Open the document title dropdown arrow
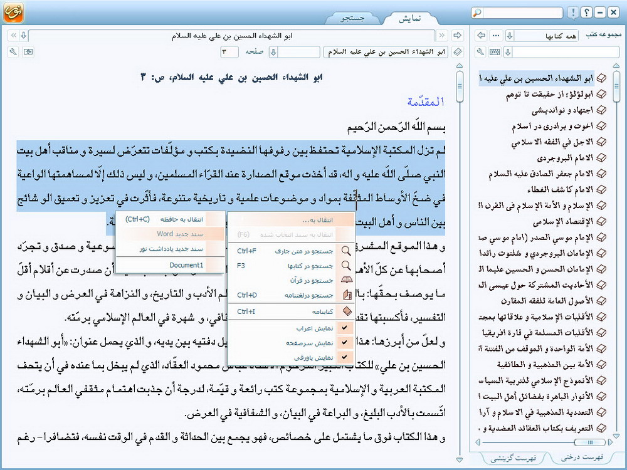Screen dimensions: 627x470 pyautogui.click(x=24, y=36)
